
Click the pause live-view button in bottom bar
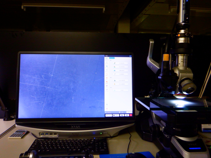[109, 115]
